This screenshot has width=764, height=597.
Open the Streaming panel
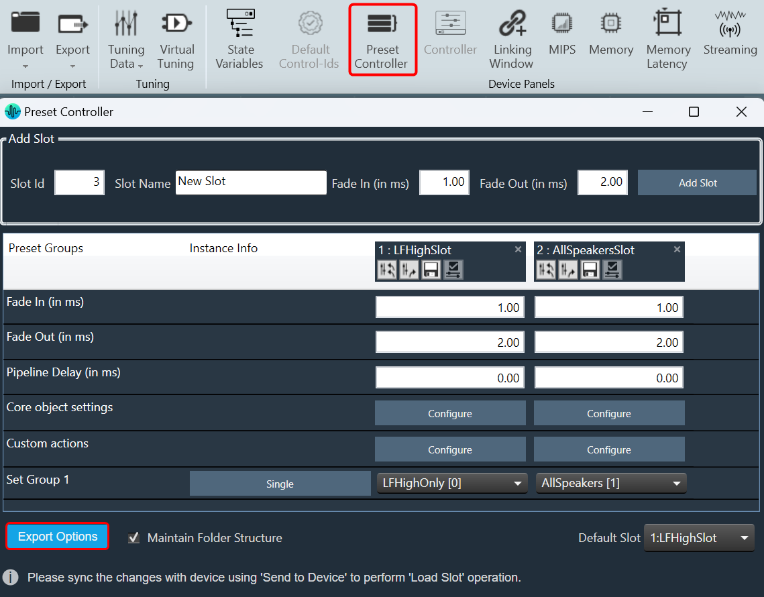[x=730, y=33]
